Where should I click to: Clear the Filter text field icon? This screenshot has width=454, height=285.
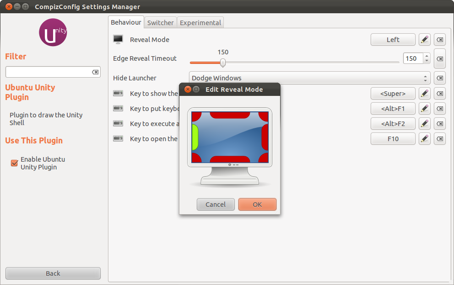coord(95,72)
